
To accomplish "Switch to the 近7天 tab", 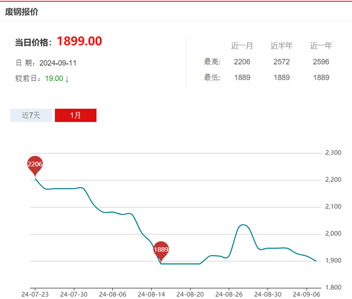I will (x=31, y=115).
